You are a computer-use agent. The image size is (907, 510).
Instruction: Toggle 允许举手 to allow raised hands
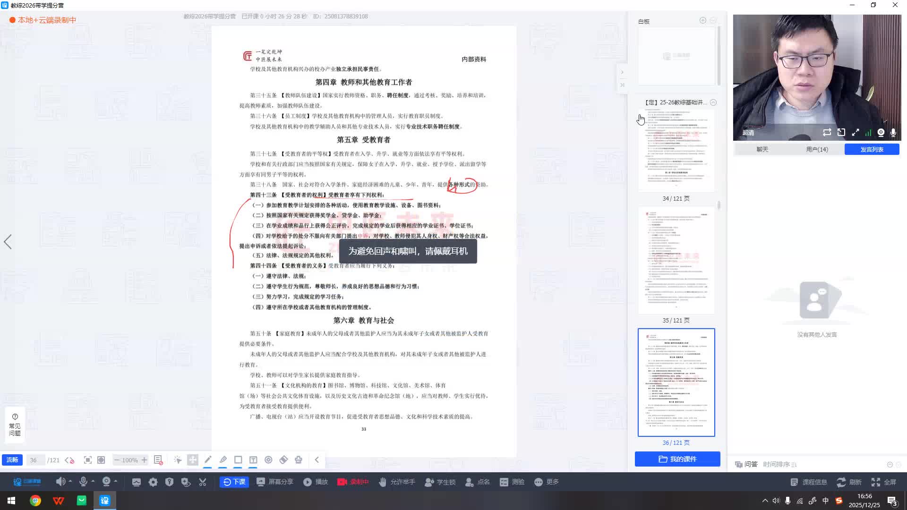click(397, 482)
